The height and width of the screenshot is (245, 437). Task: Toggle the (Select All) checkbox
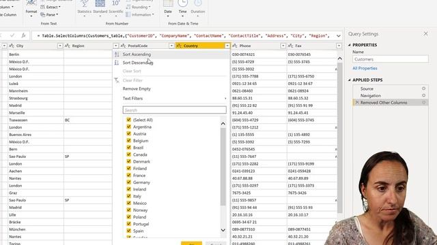[x=129, y=120]
